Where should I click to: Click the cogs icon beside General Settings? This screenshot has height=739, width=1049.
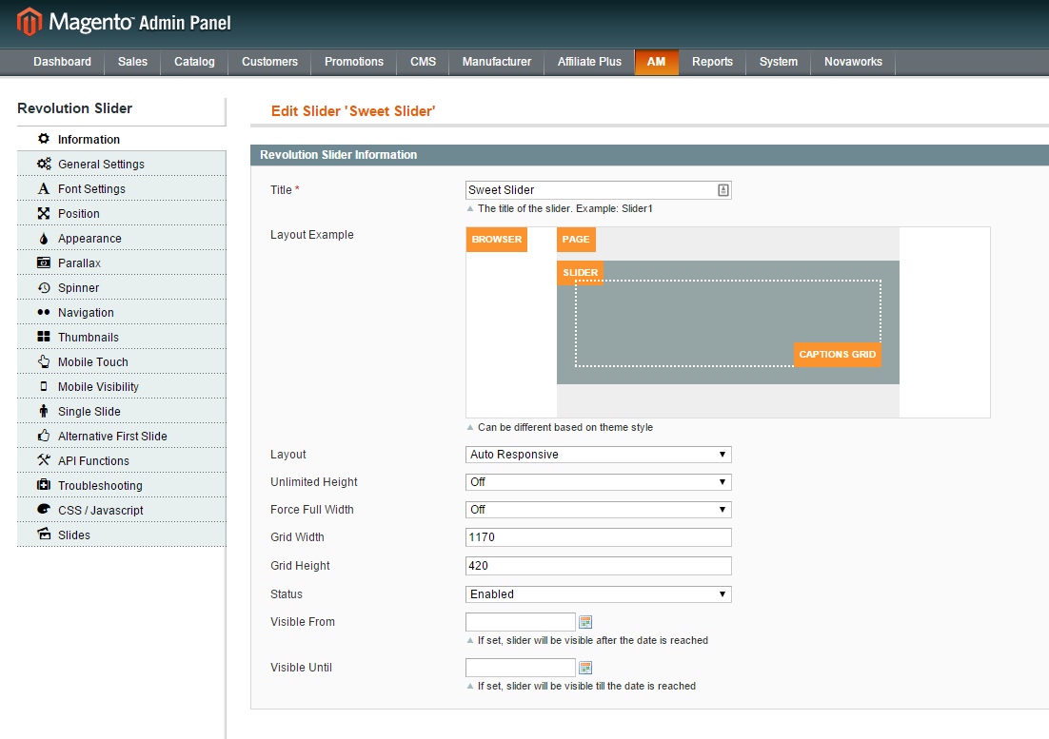point(44,164)
